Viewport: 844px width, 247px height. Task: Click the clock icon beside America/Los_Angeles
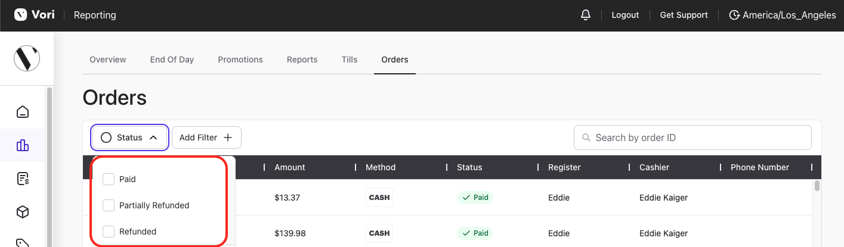(x=735, y=15)
